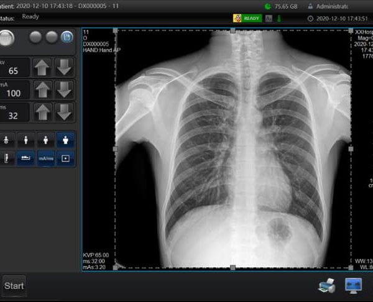This screenshot has width=373, height=302.
Task: Select the largest adult patient size icon
Action: 66,139
